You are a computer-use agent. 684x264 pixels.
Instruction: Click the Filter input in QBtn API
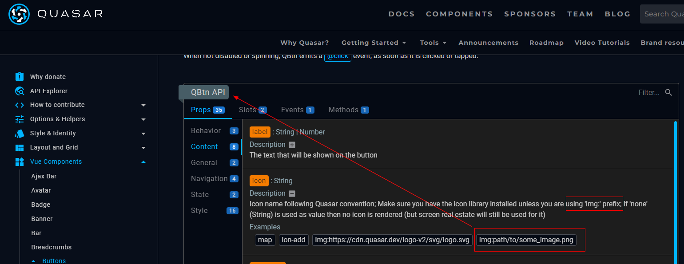click(649, 92)
